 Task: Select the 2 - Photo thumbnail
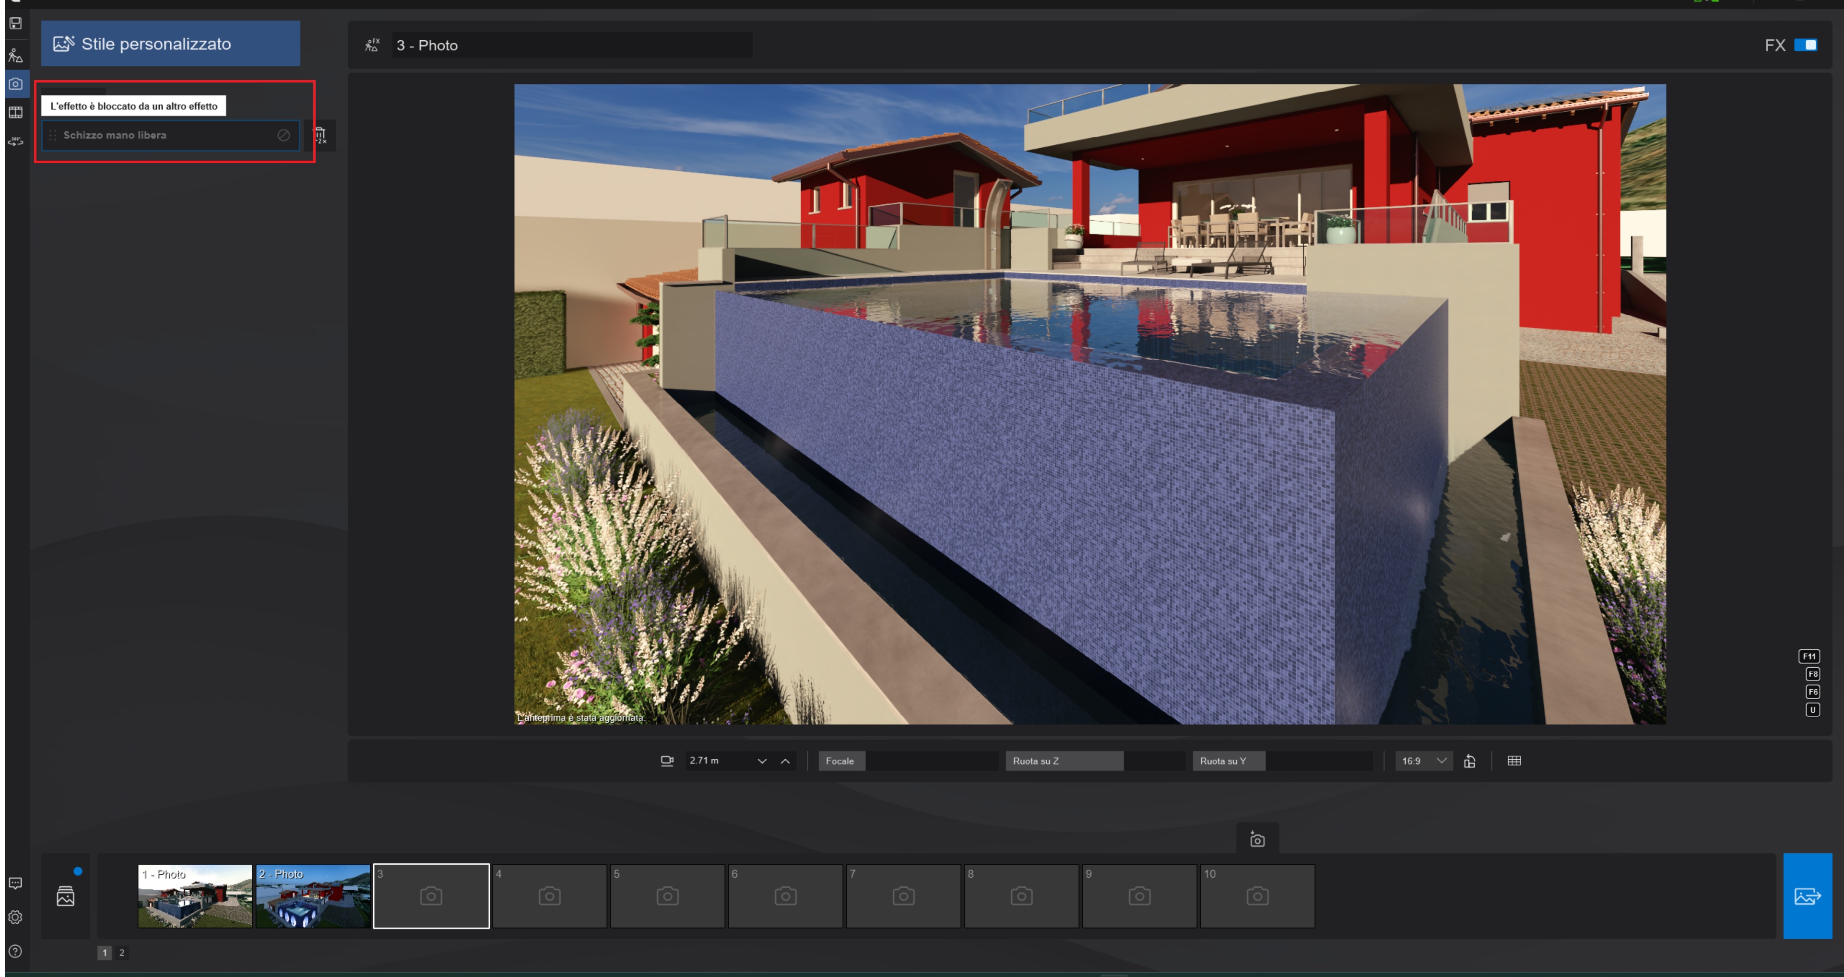coord(313,896)
